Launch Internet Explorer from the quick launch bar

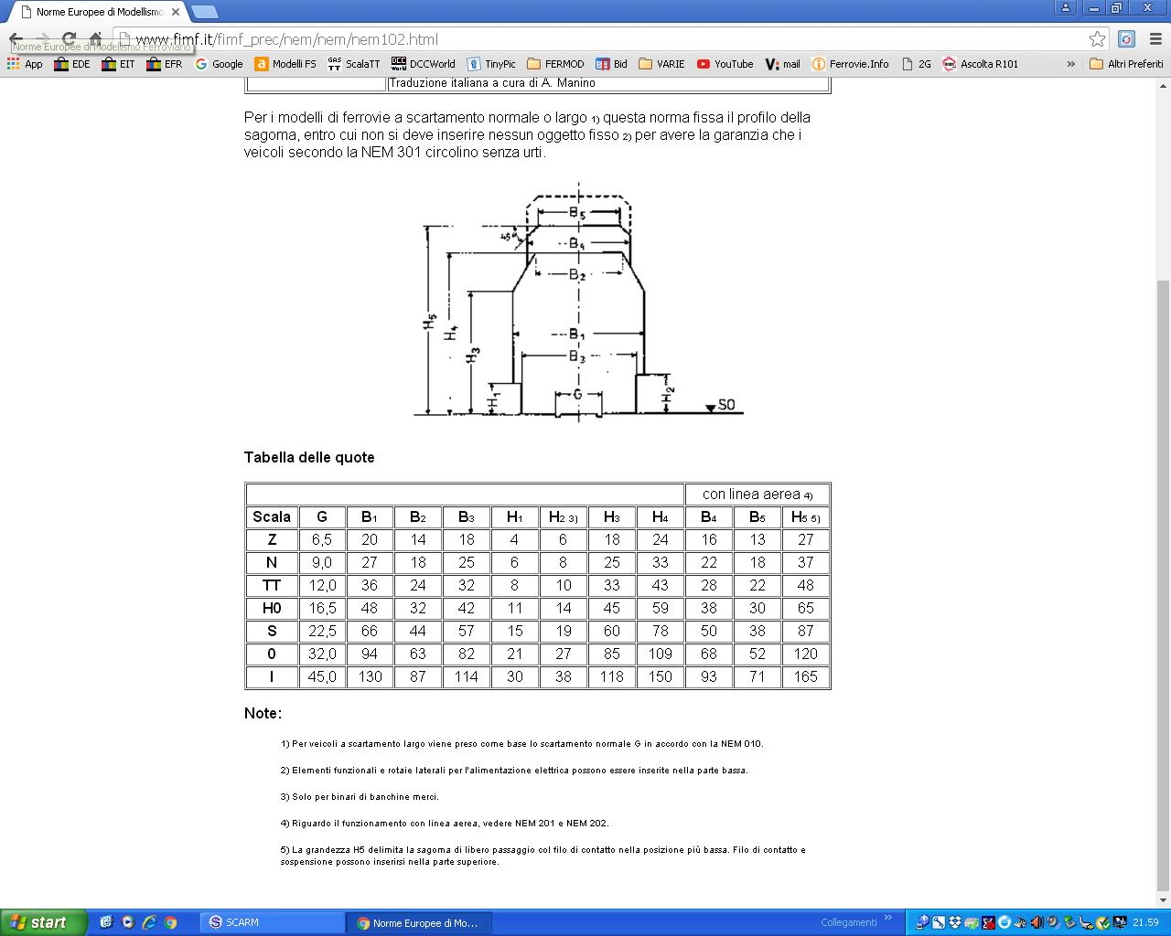point(149,922)
